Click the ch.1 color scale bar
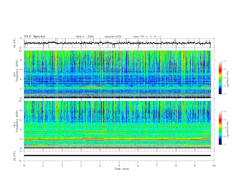The height and width of the screenshot is (186, 241). [220, 78]
